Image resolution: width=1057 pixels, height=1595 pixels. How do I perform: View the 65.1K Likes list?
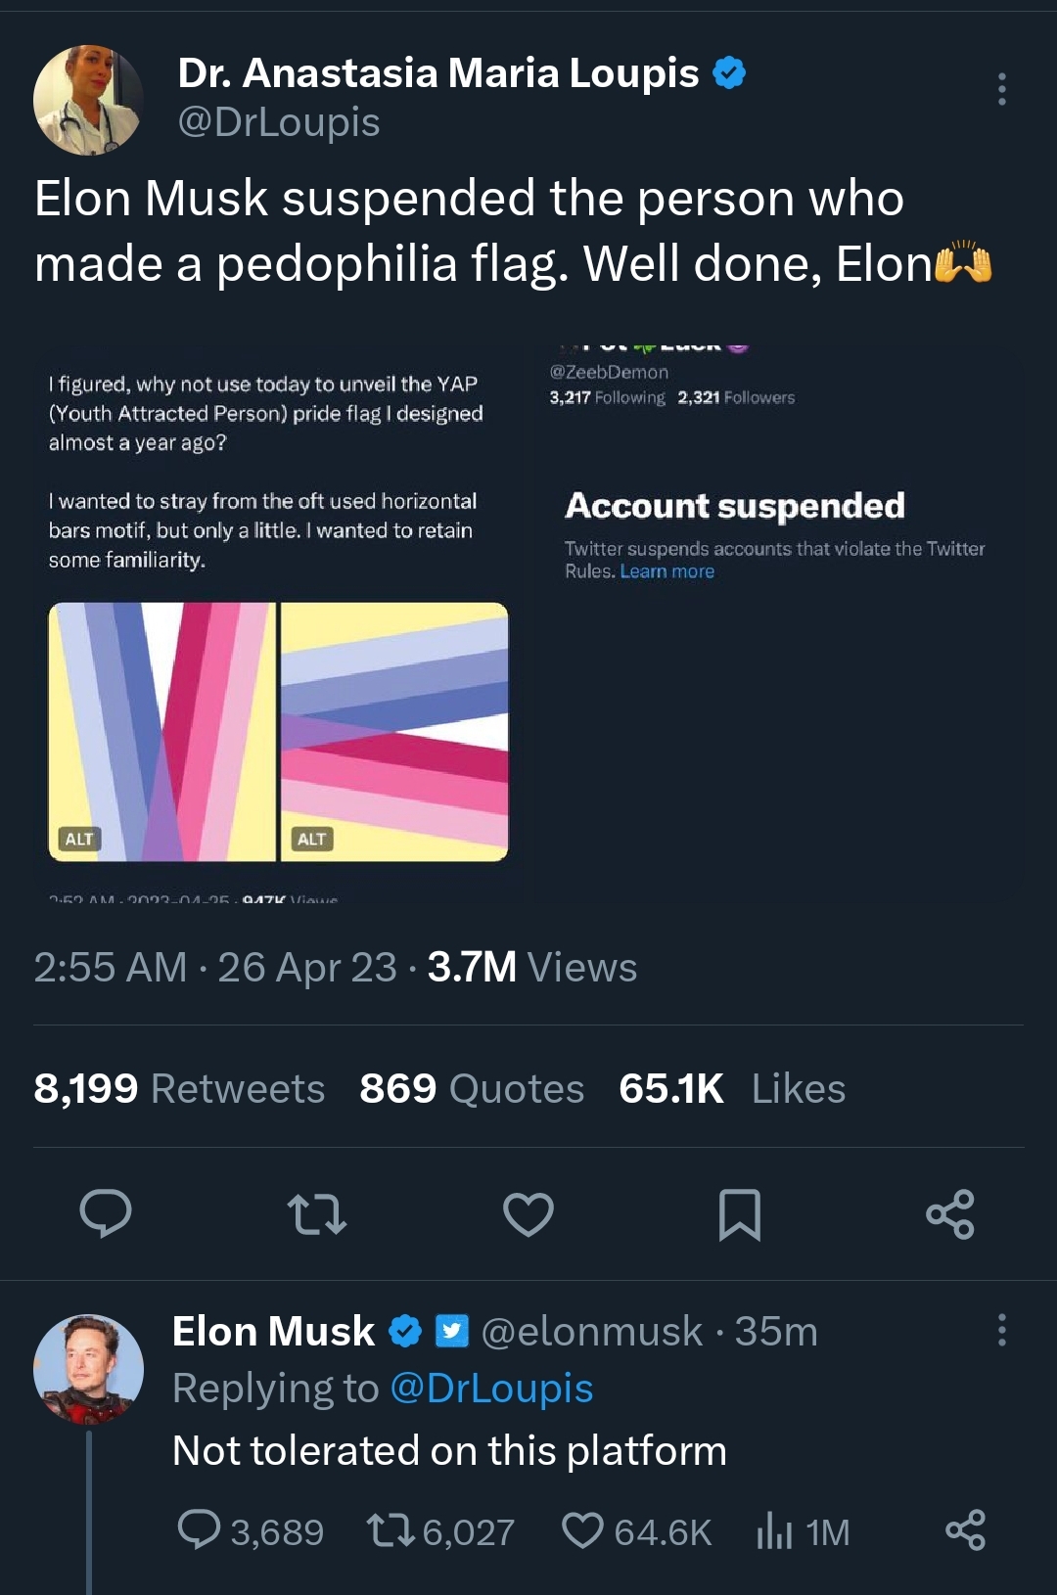click(x=732, y=1089)
